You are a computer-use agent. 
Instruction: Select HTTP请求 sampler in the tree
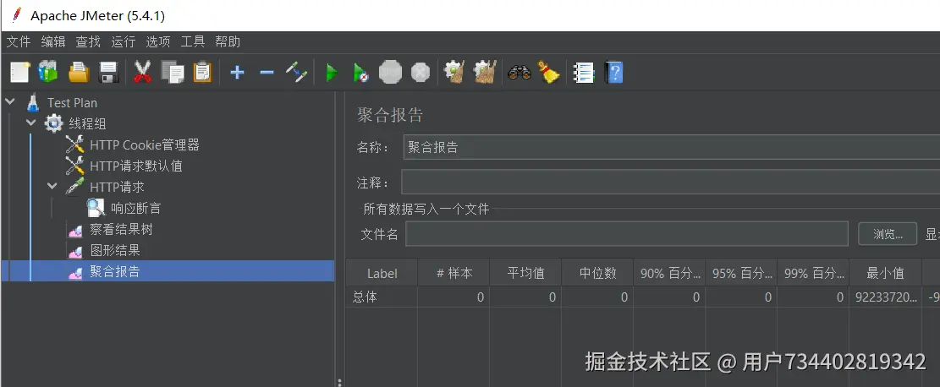pyautogui.click(x=117, y=187)
